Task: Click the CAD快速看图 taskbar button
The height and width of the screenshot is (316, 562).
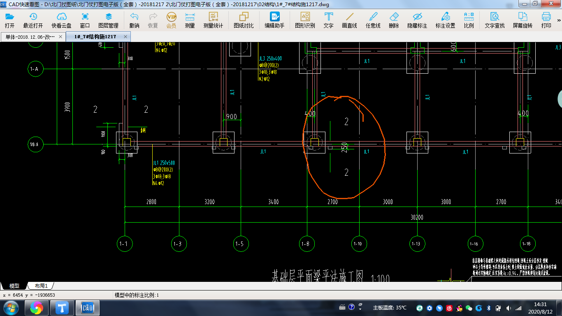Action: [x=88, y=307]
